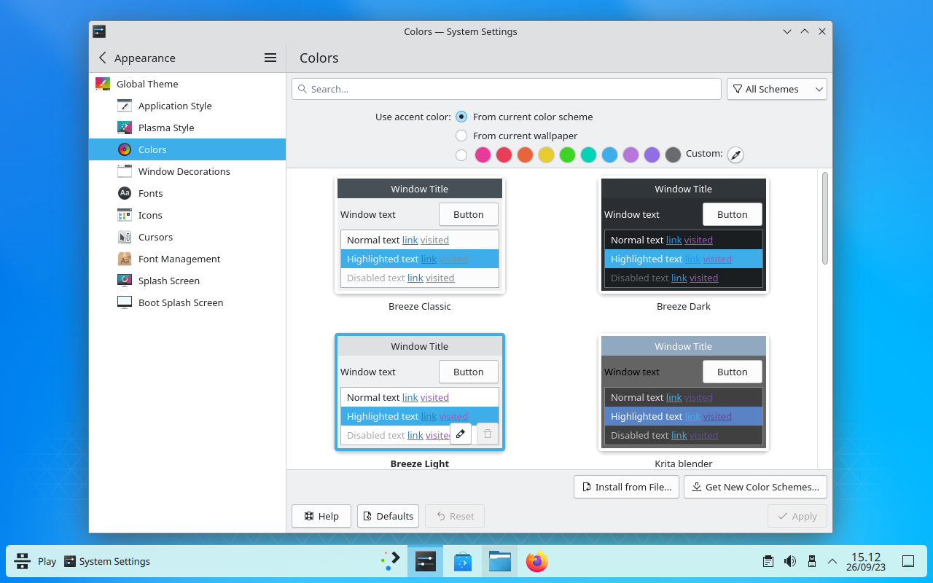Pick a custom accent color with the eyedropper
The width and height of the screenshot is (933, 583).
coord(735,154)
